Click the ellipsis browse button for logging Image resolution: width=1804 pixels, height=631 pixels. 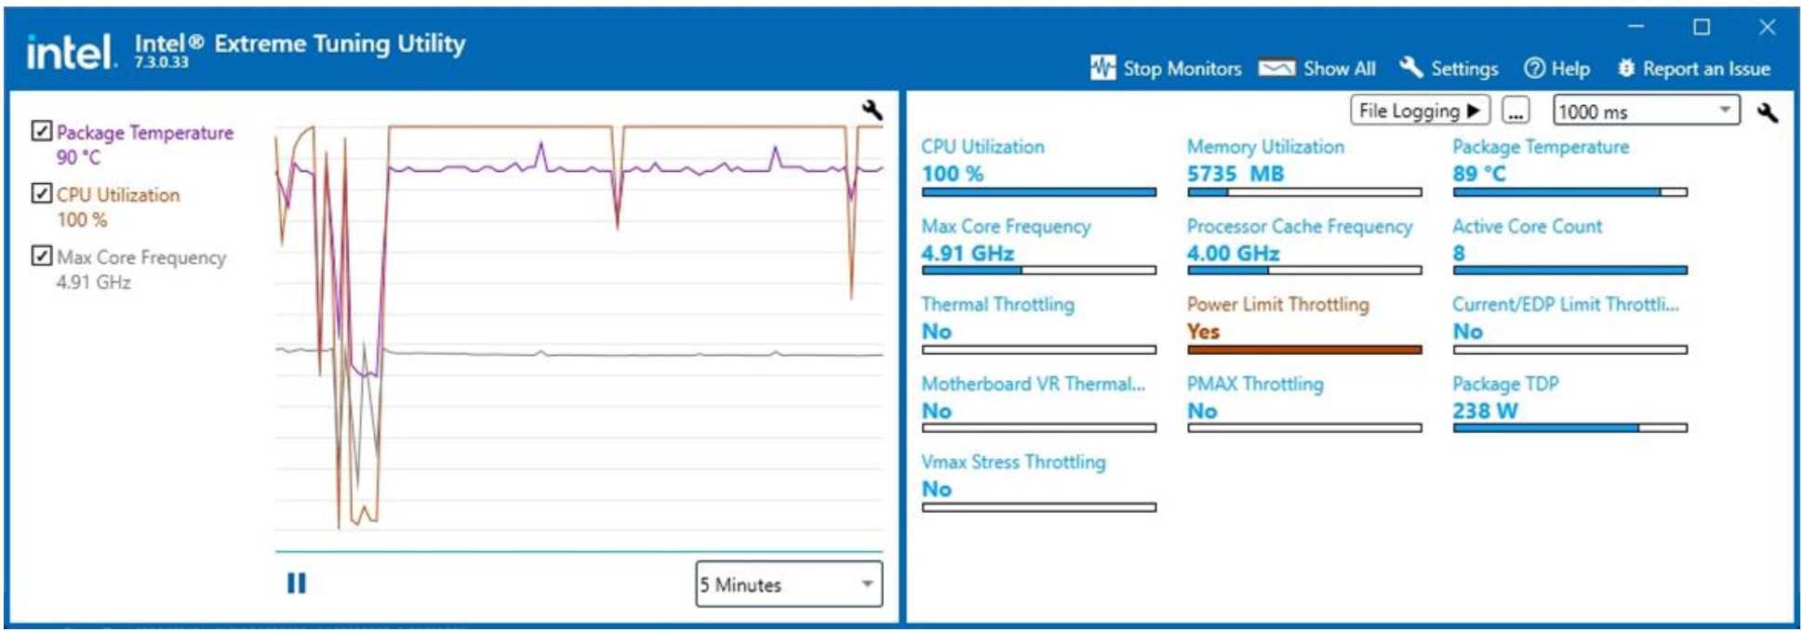tap(1516, 112)
